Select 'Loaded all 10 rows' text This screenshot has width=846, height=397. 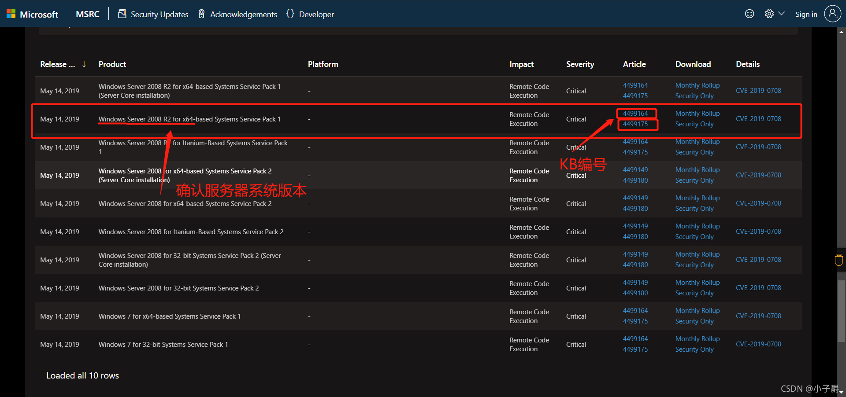point(82,375)
